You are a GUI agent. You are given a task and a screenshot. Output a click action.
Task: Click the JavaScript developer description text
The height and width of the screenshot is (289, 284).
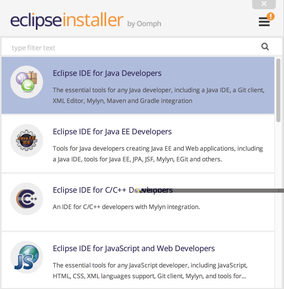click(150, 271)
